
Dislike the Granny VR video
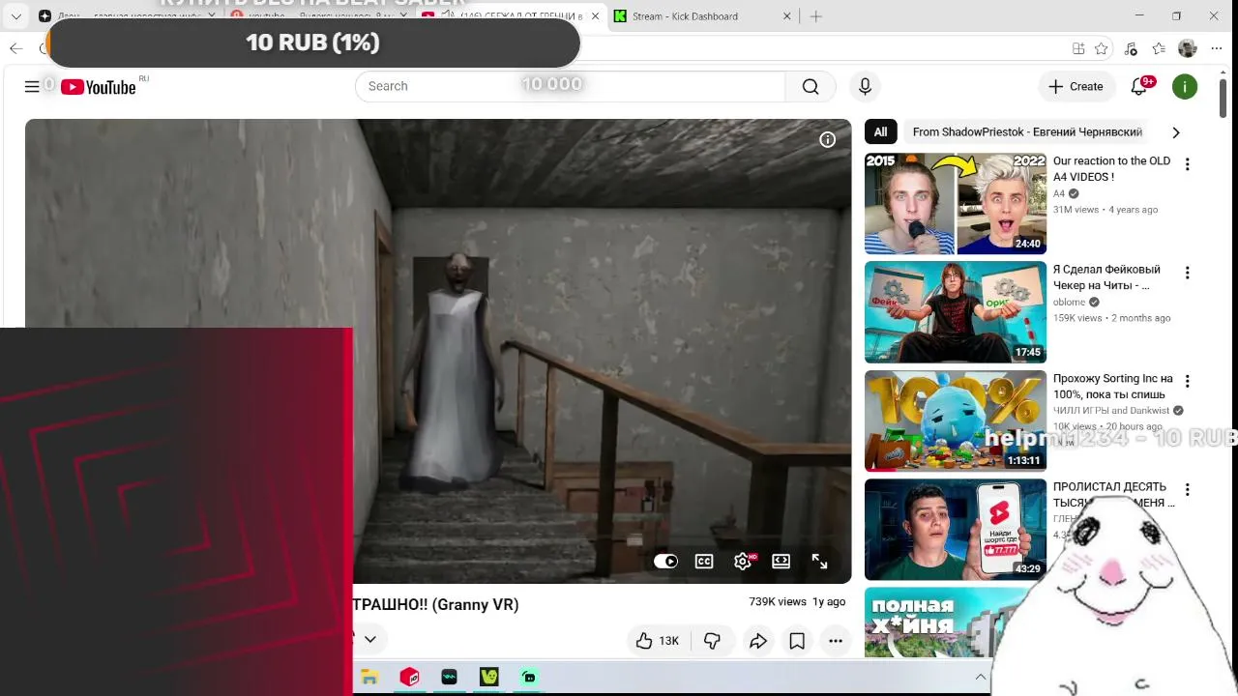[x=712, y=641]
